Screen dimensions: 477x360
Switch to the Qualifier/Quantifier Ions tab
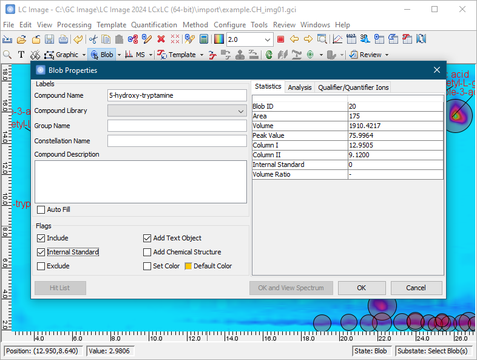[353, 87]
